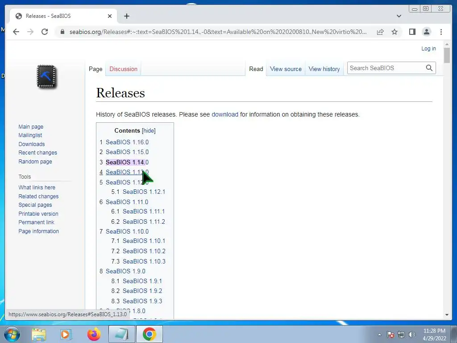This screenshot has height=343, width=457.
Task: Hide the Contents table
Action: [149, 131]
